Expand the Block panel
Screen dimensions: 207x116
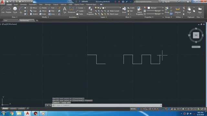(x=128, y=17)
